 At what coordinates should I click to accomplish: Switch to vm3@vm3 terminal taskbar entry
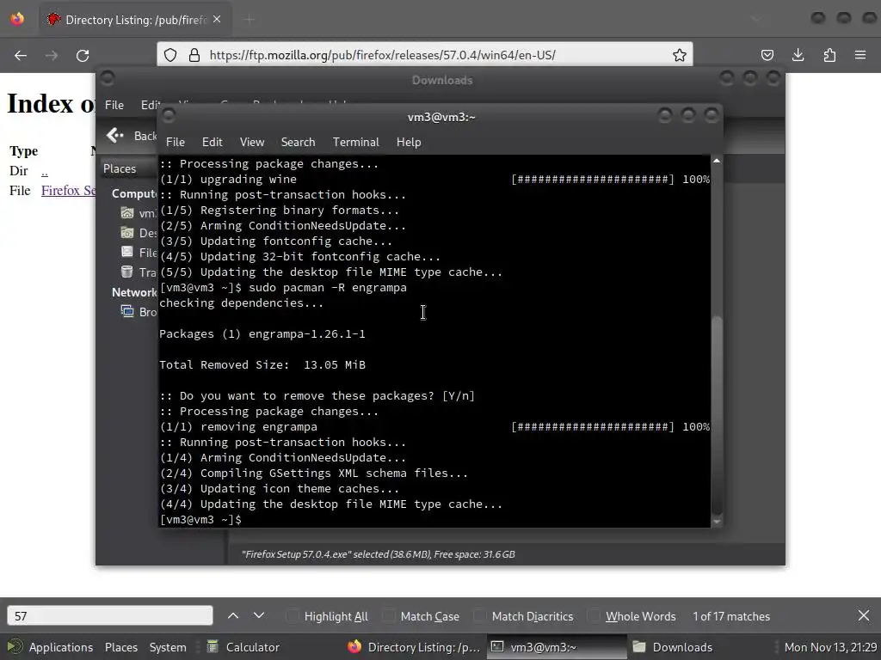pyautogui.click(x=557, y=647)
